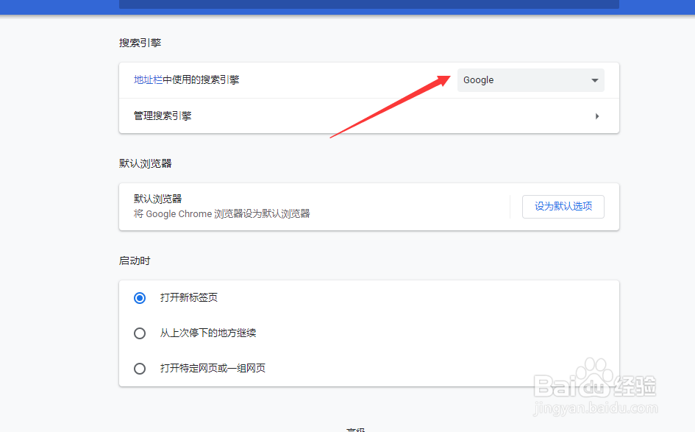Expand the 管理搜索引擎 row arrow
695x432 pixels.
597,116
